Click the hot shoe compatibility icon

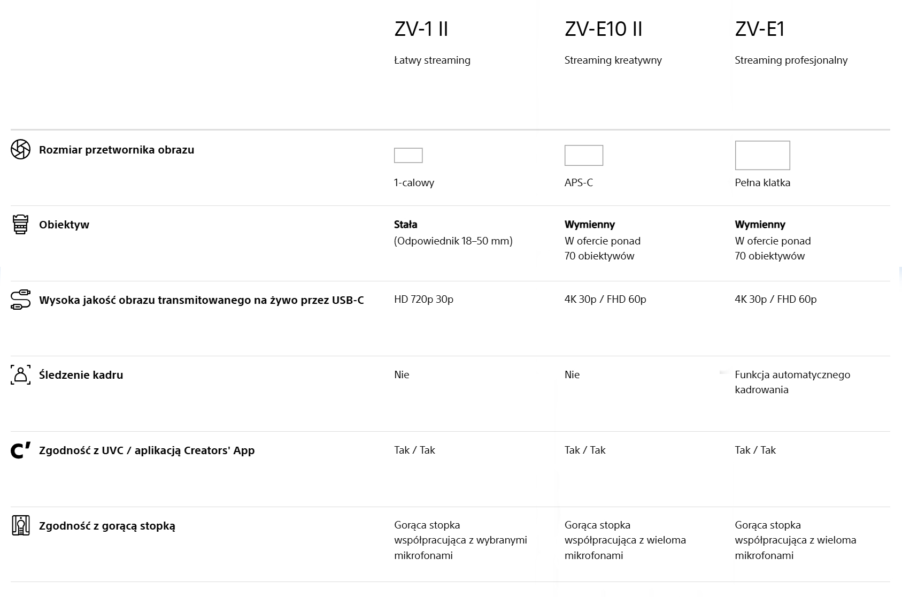[x=20, y=525]
